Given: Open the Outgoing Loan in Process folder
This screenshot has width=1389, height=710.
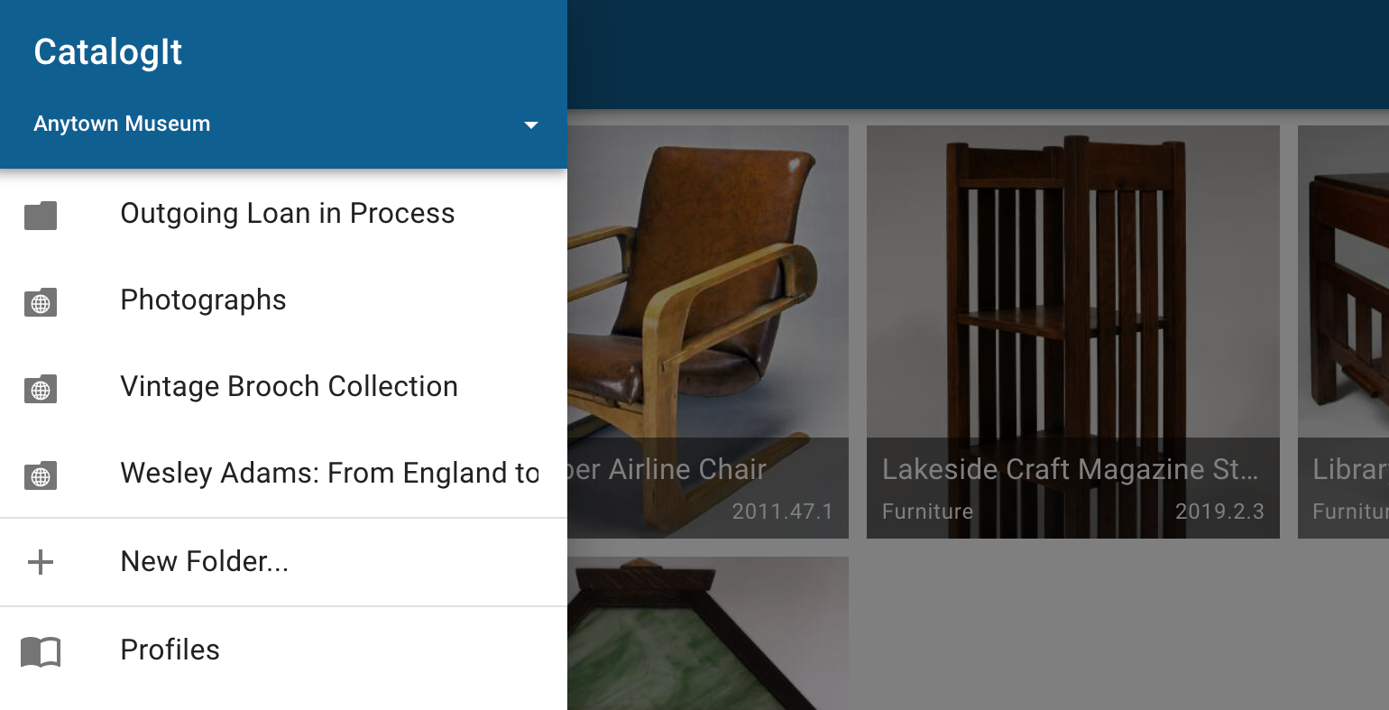Looking at the screenshot, I should coord(287,213).
